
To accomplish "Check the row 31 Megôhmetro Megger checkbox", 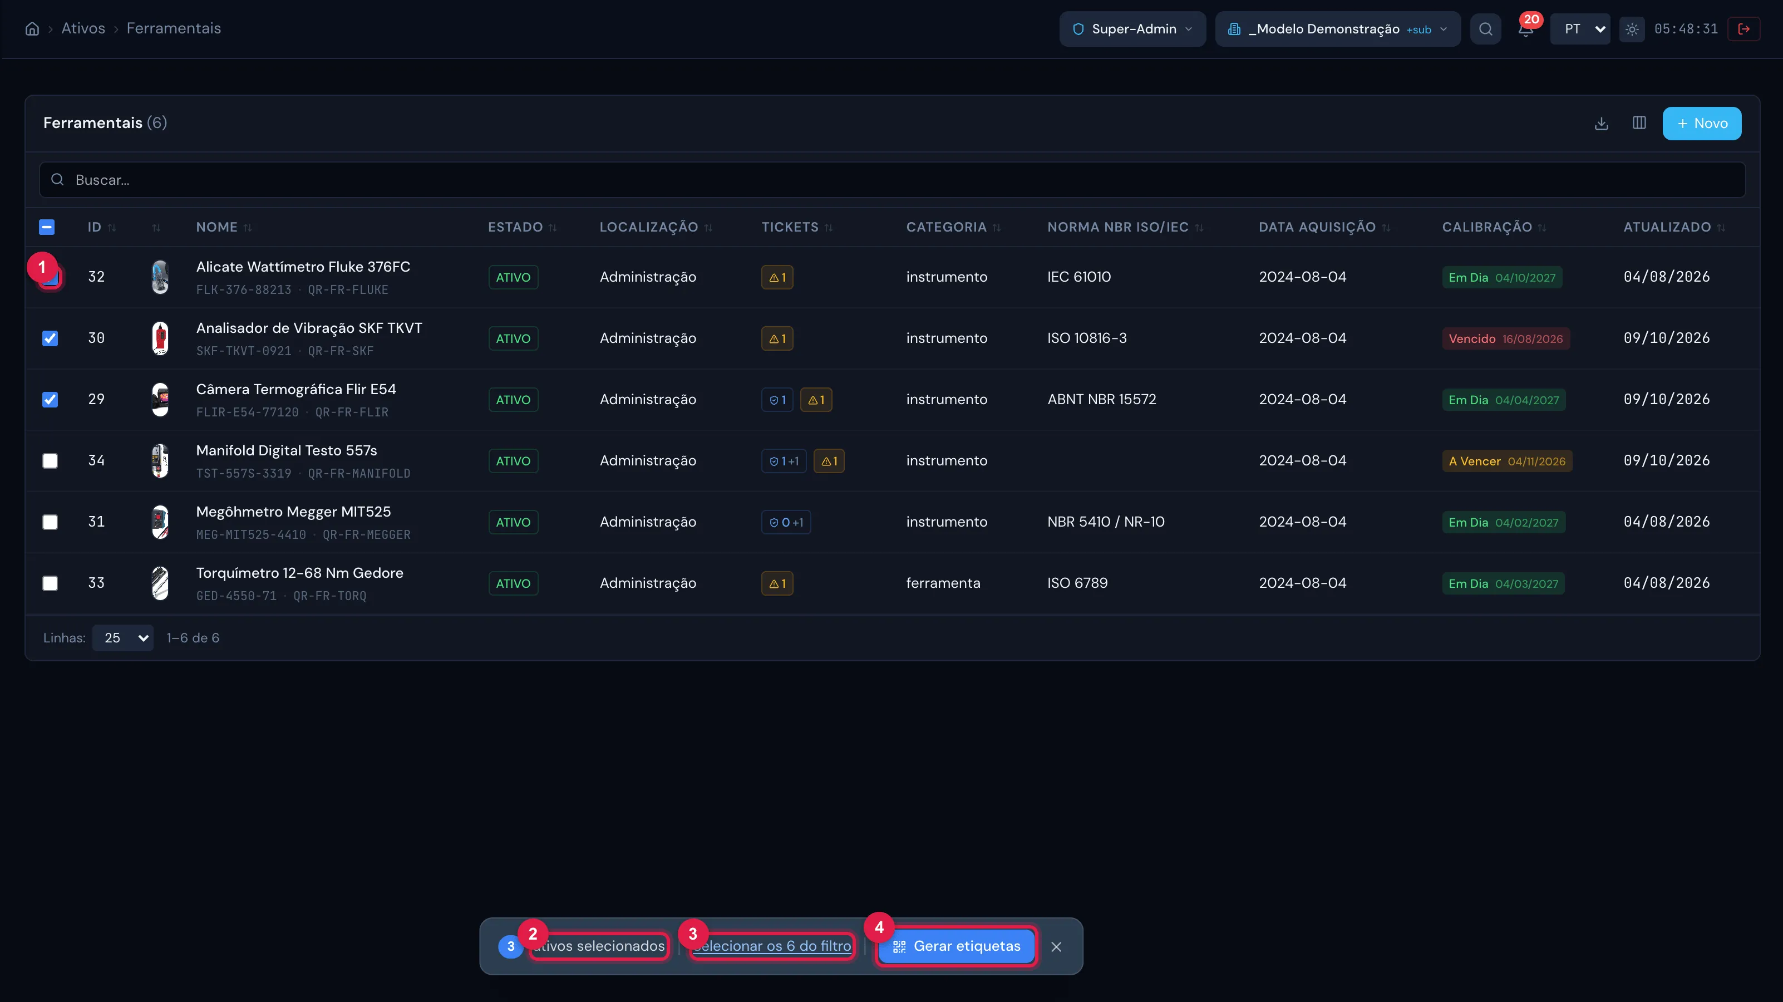I will (50, 522).
